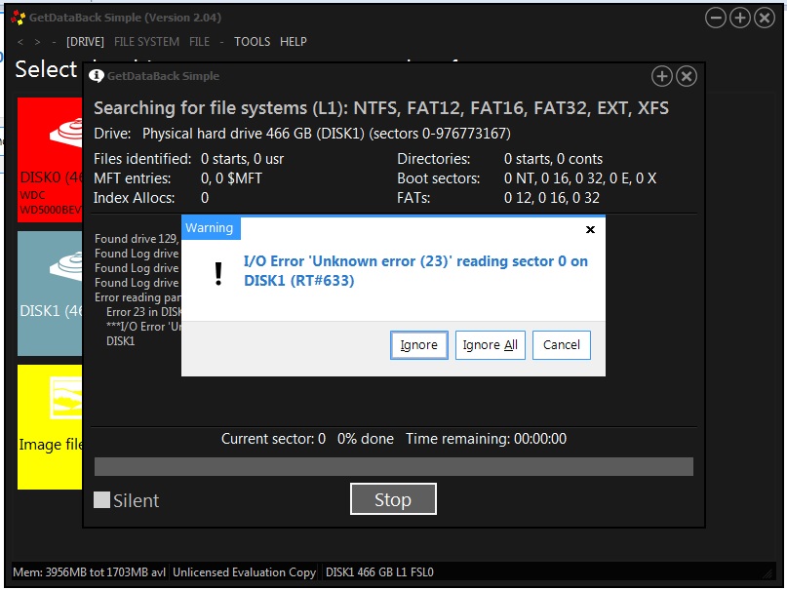Image resolution: width=787 pixels, height=590 pixels.
Task: Click 'Mem: 3956MB tot 1703MB avl' status entry
Action: pos(89,572)
